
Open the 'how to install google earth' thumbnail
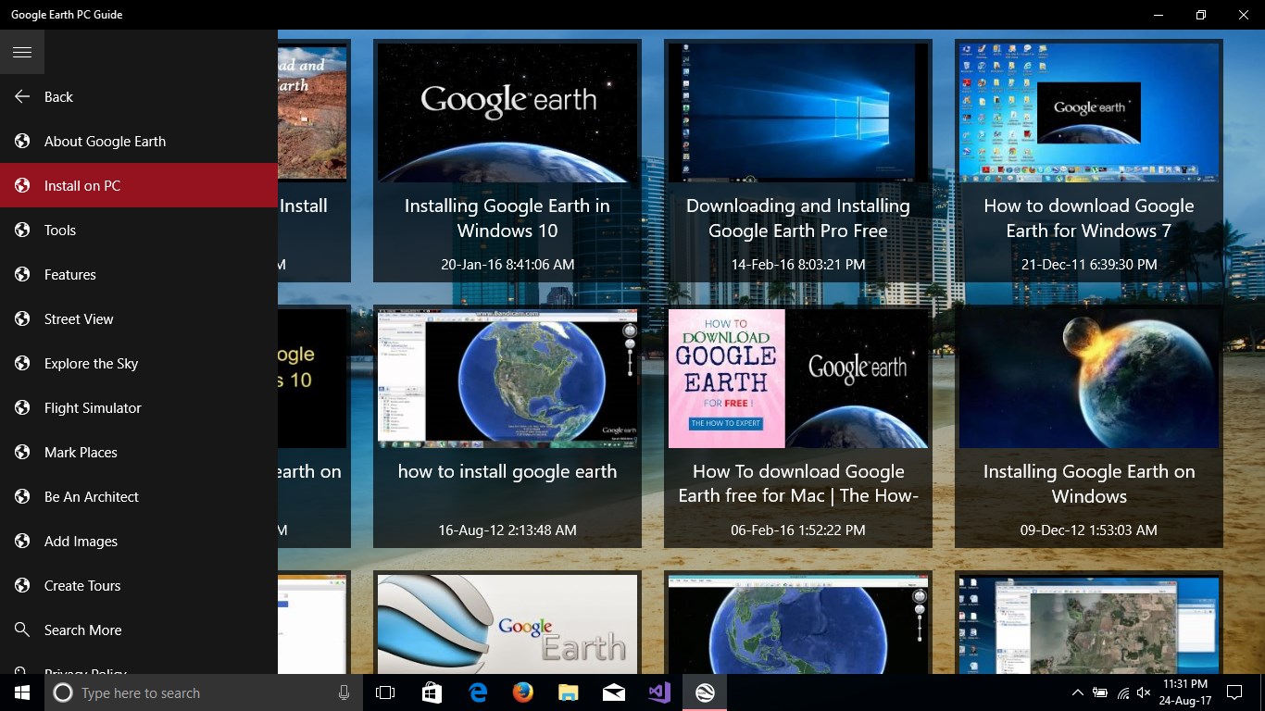click(507, 379)
